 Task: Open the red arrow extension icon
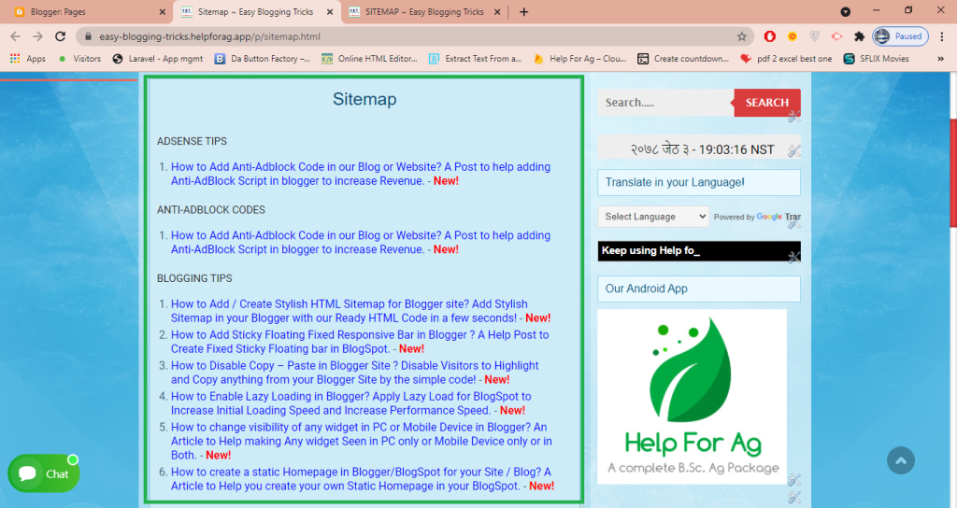836,36
